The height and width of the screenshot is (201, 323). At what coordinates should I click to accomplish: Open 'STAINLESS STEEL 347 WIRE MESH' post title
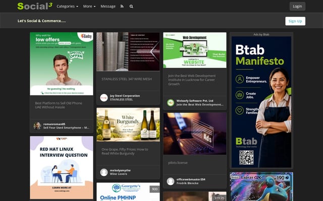[127, 79]
